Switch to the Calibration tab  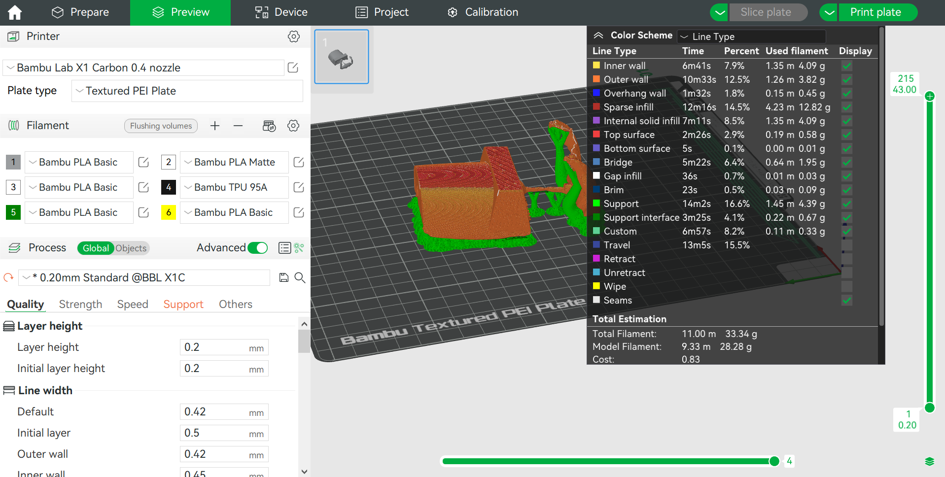click(483, 12)
